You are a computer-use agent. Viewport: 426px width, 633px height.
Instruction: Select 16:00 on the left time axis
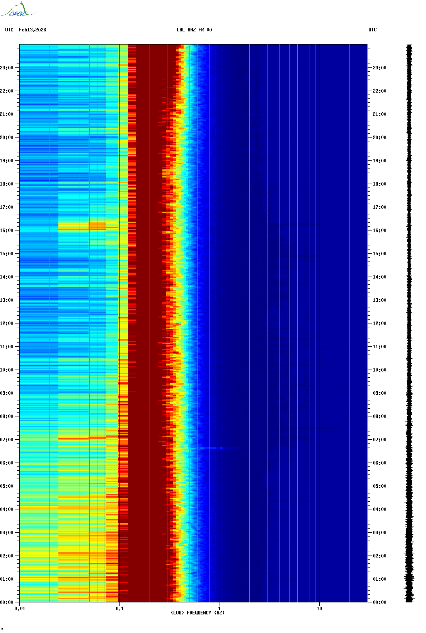(7, 230)
